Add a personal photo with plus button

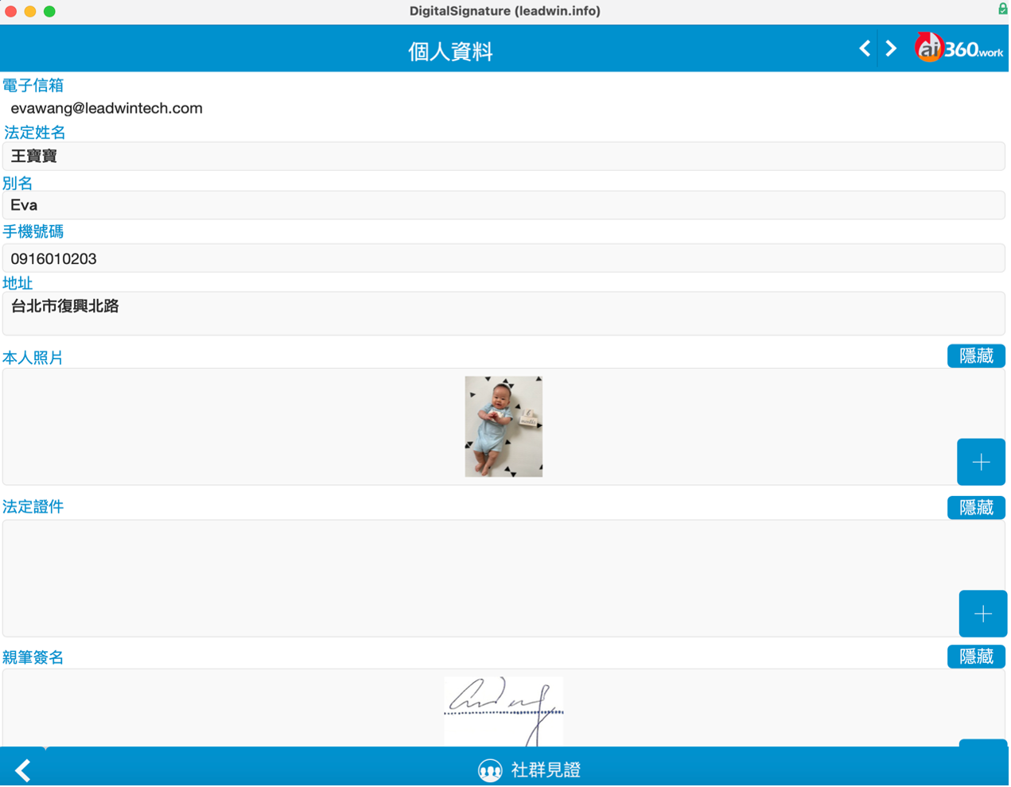tap(981, 462)
